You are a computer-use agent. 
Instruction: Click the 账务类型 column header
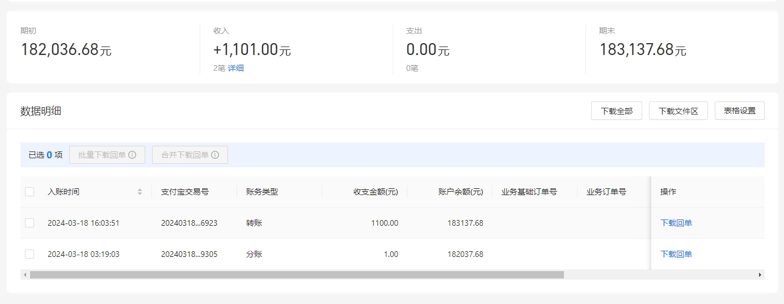click(262, 192)
